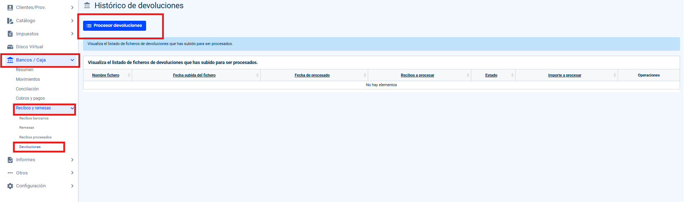694x202 pixels.
Task: Go to Recibos bancarios
Action: tap(34, 118)
